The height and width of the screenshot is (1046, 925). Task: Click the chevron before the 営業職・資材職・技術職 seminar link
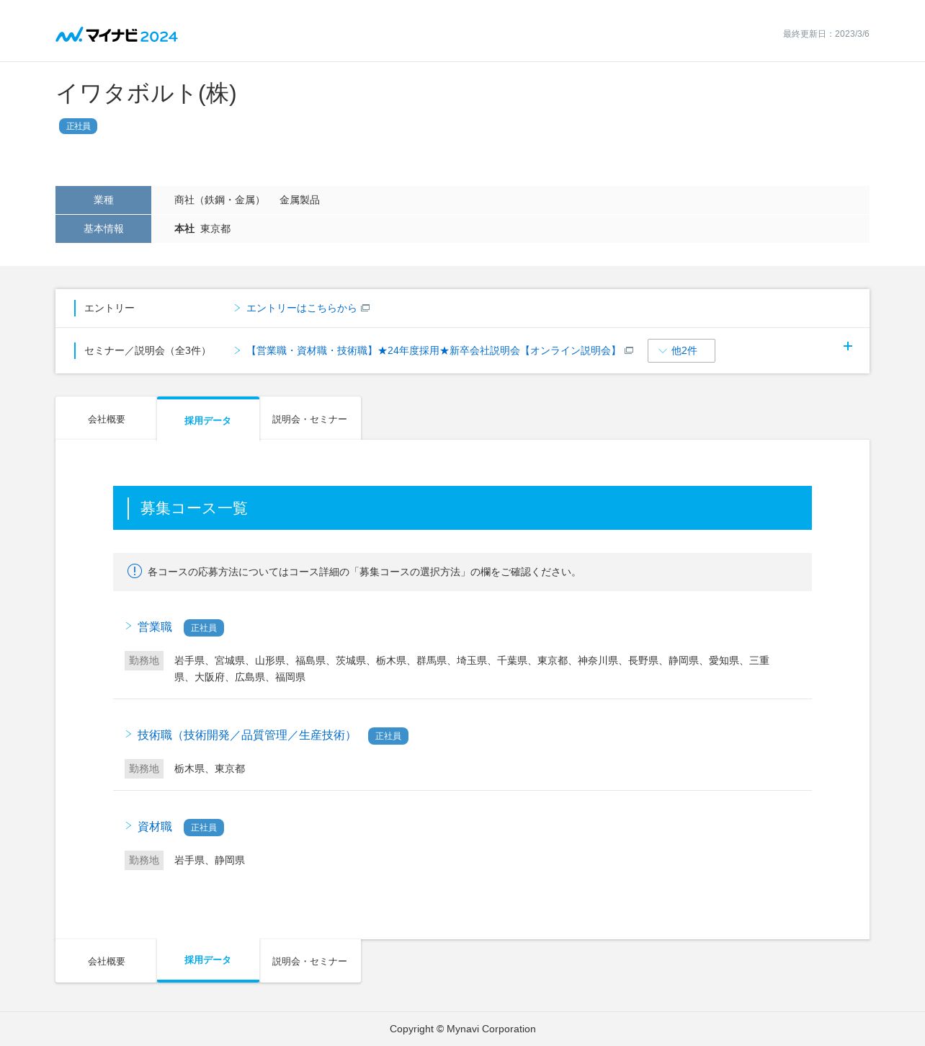pyautogui.click(x=237, y=350)
